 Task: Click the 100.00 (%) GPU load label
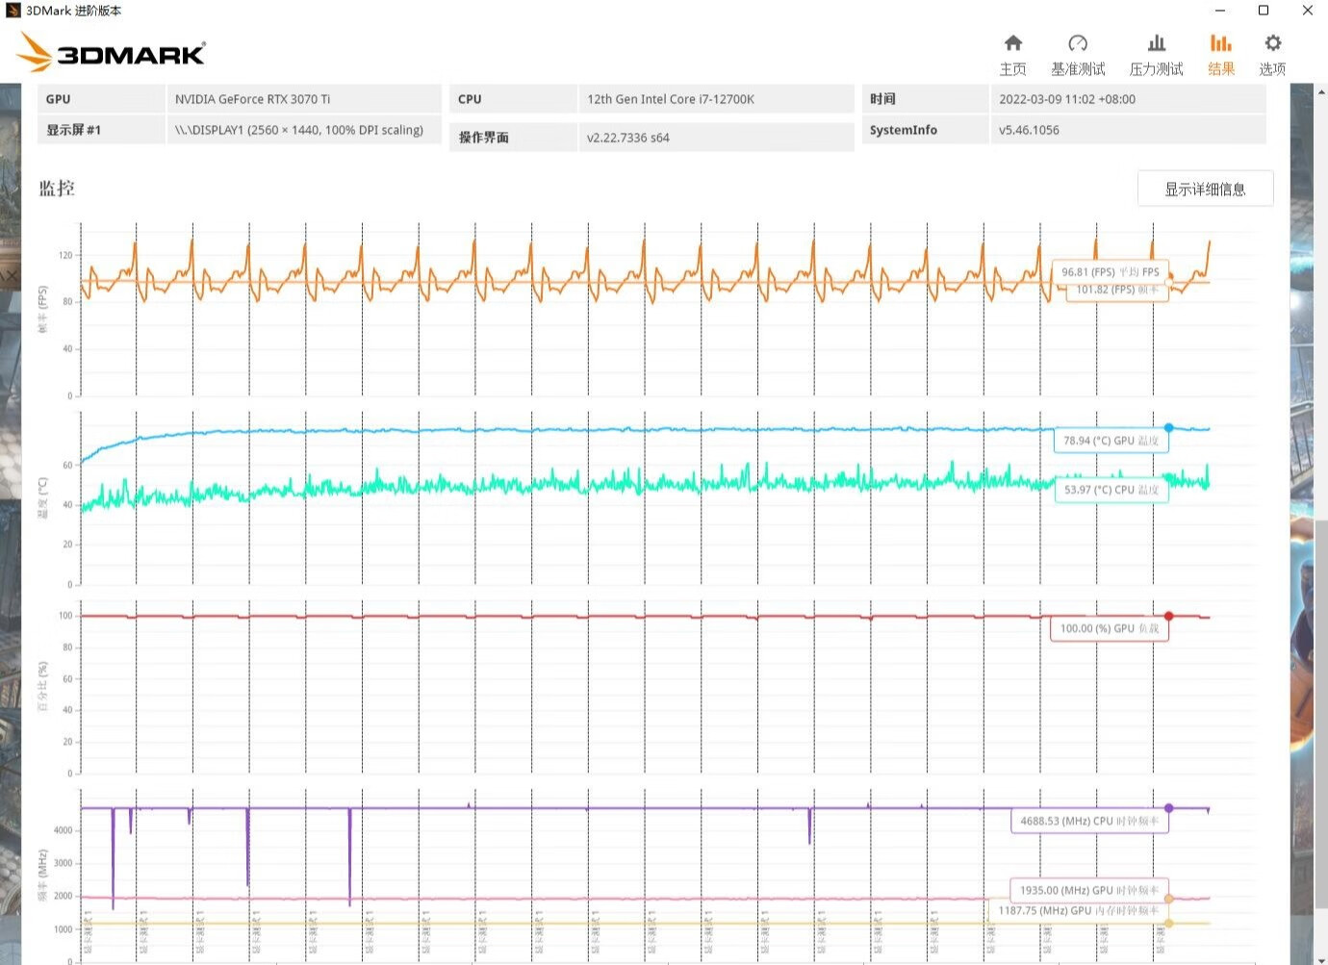1109,628
